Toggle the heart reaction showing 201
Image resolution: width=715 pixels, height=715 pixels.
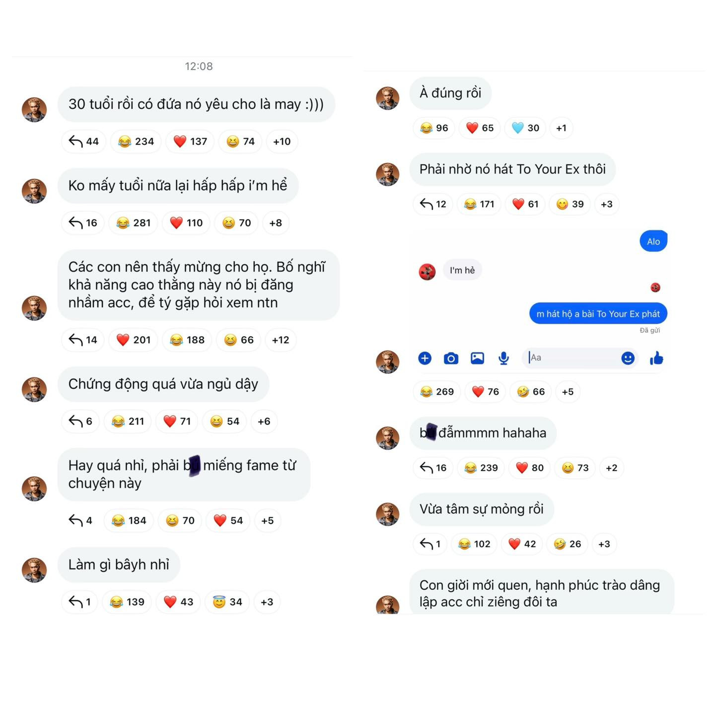(133, 340)
